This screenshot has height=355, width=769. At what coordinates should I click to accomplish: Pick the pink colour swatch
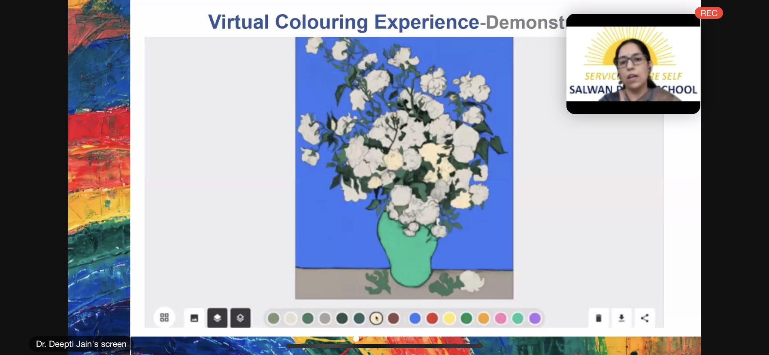[x=501, y=318]
